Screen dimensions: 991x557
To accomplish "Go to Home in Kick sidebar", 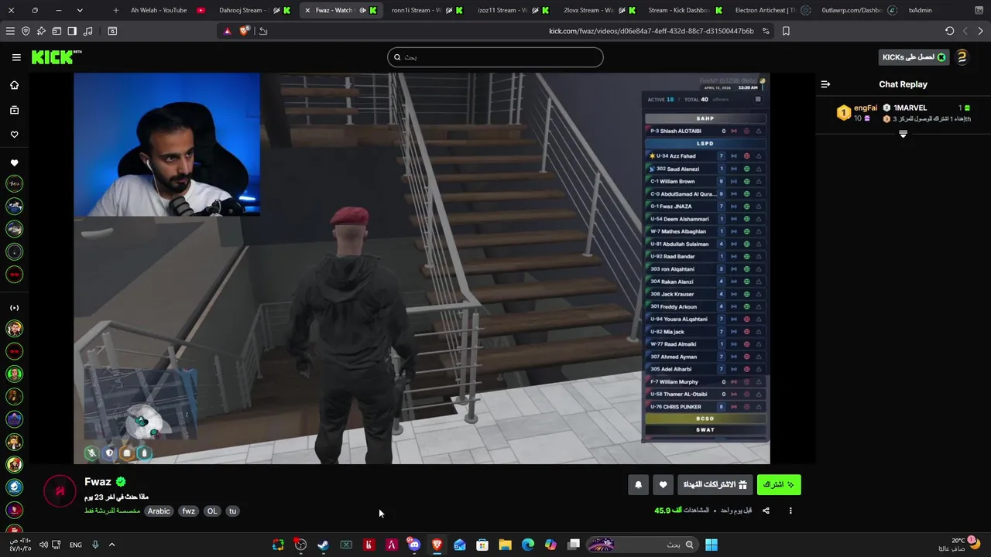I will [x=14, y=85].
